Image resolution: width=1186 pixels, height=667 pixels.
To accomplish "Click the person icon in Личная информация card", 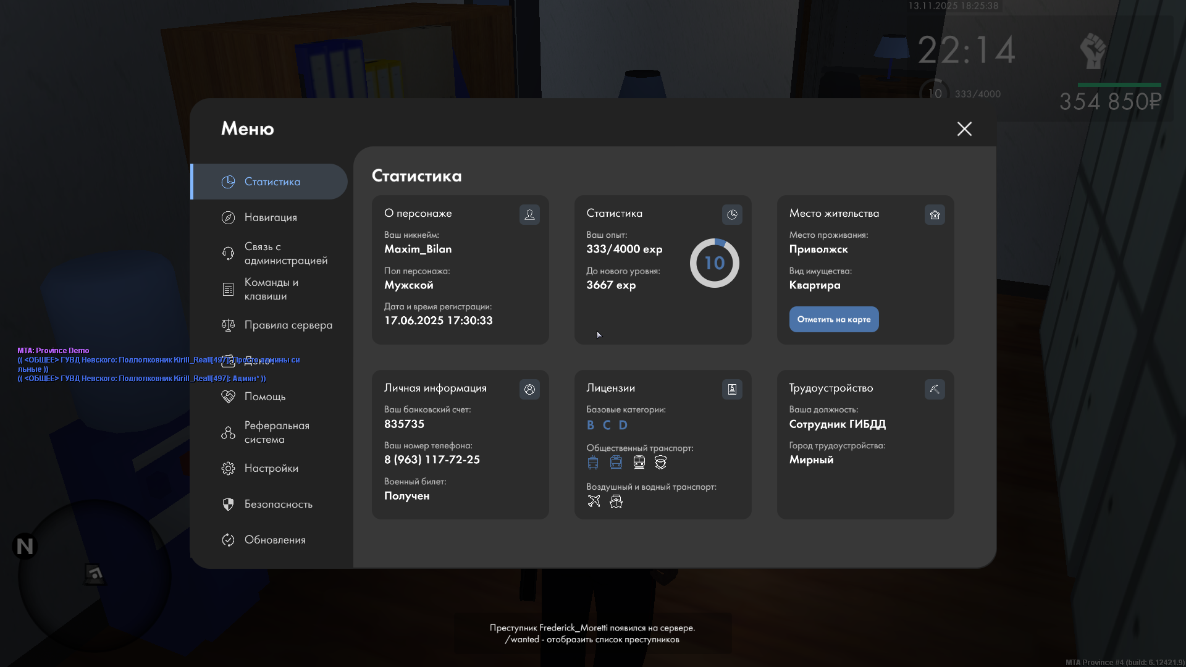I will click(x=529, y=389).
